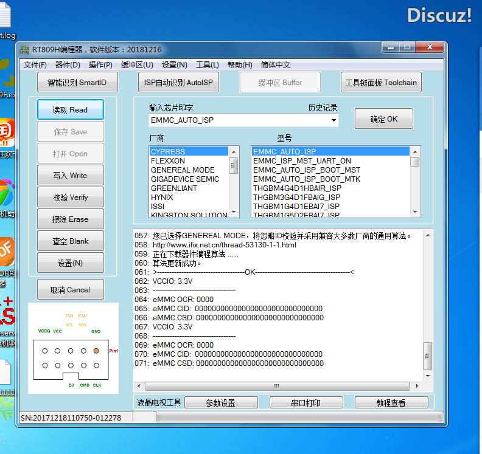This screenshot has height=454, width=482.
Task: Click the 参数设置 button
Action: click(x=221, y=402)
